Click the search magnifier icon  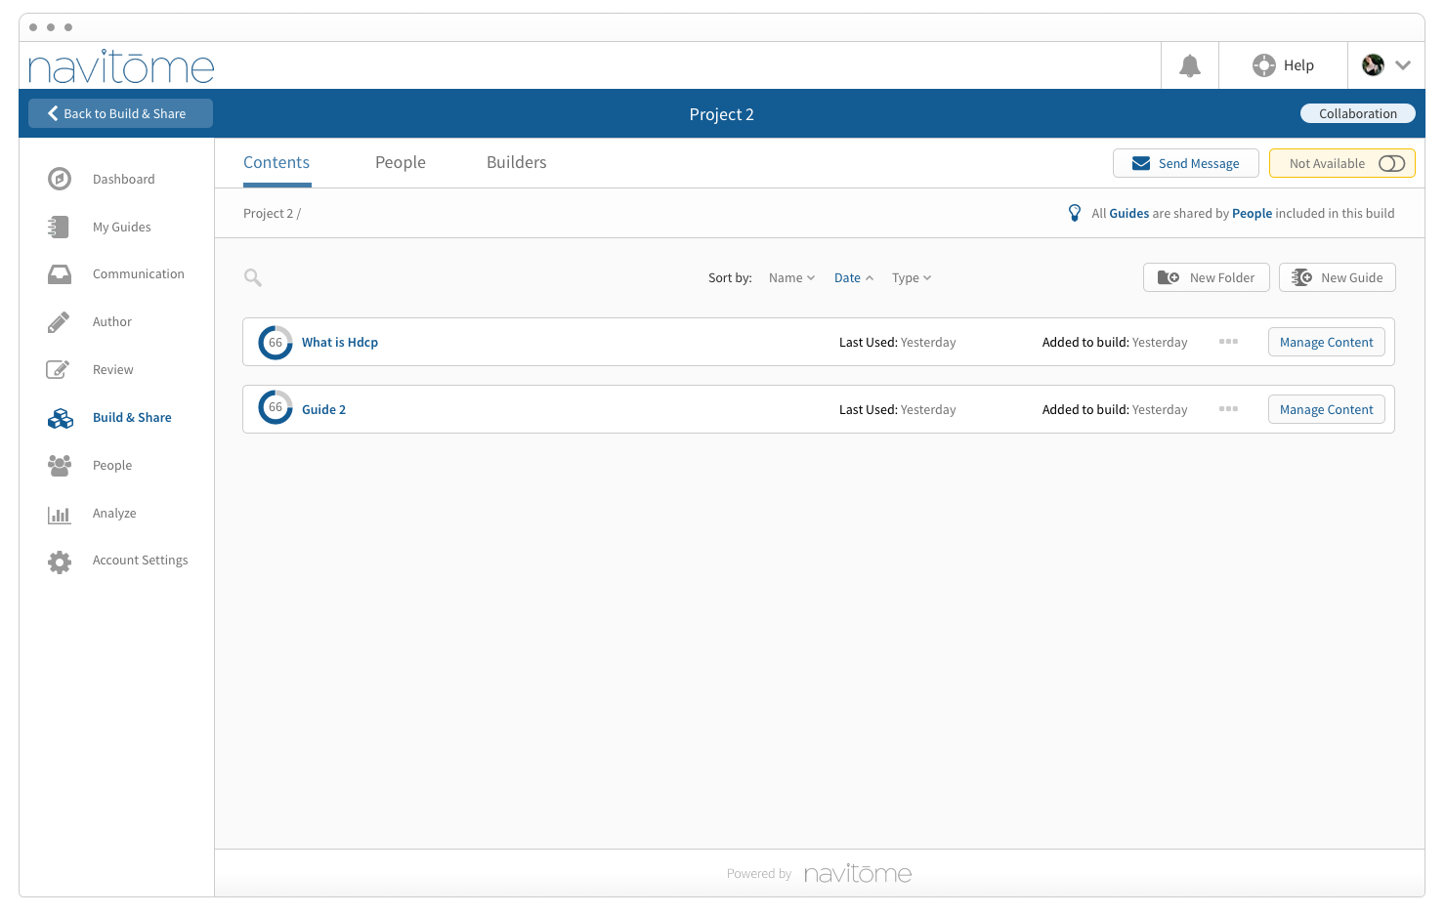[253, 277]
